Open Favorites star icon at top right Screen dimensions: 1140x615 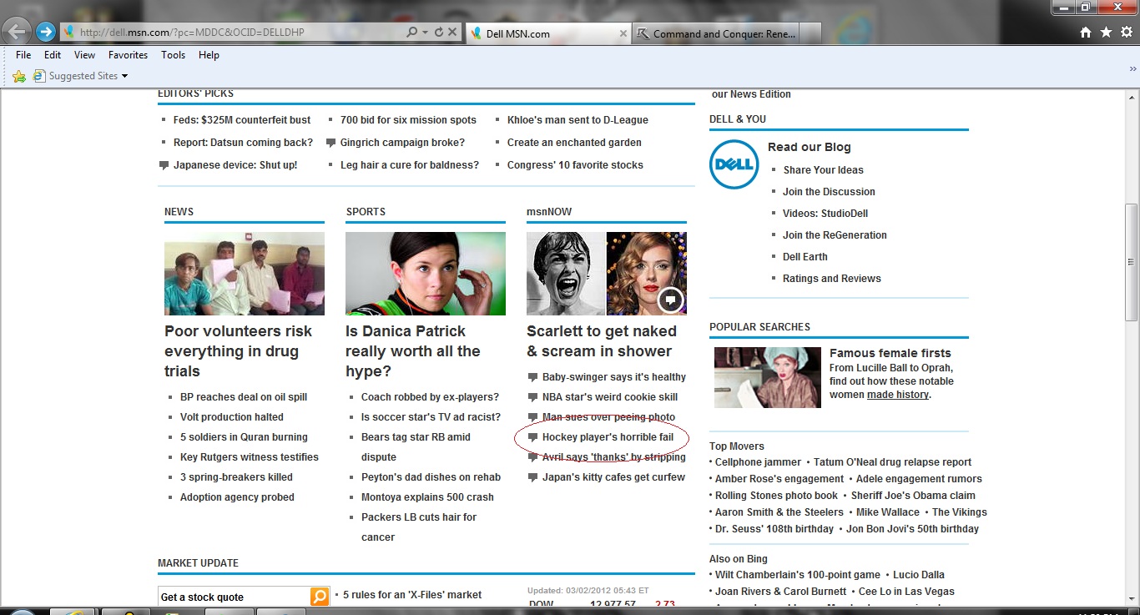click(x=1106, y=33)
